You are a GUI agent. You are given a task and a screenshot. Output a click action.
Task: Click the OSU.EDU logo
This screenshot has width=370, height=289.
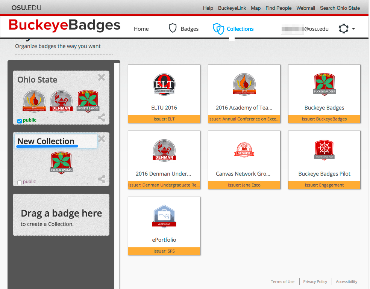point(26,8)
